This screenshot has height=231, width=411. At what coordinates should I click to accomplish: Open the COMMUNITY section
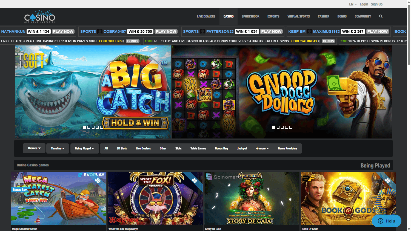[363, 16]
